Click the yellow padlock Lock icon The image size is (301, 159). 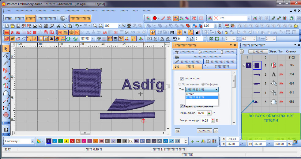pyautogui.click(x=226, y=32)
